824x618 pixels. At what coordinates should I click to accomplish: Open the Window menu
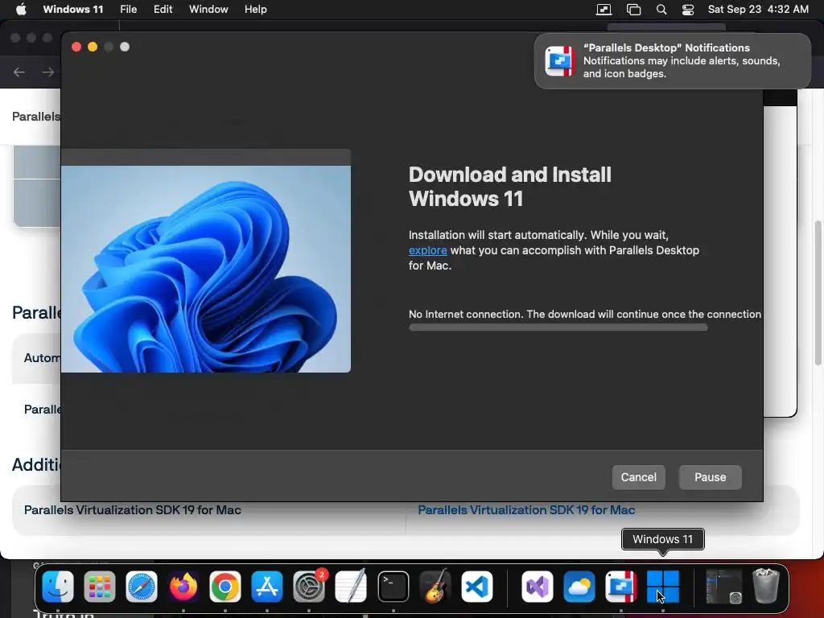208,9
